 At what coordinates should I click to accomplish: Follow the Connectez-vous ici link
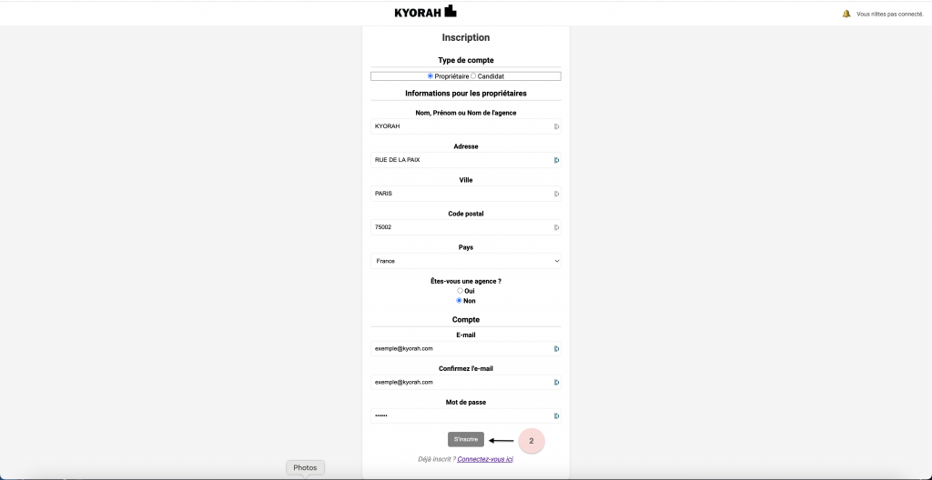tap(485, 459)
